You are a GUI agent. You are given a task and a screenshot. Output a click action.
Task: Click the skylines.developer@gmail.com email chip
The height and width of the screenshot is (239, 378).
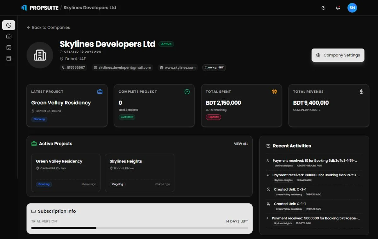click(x=123, y=67)
